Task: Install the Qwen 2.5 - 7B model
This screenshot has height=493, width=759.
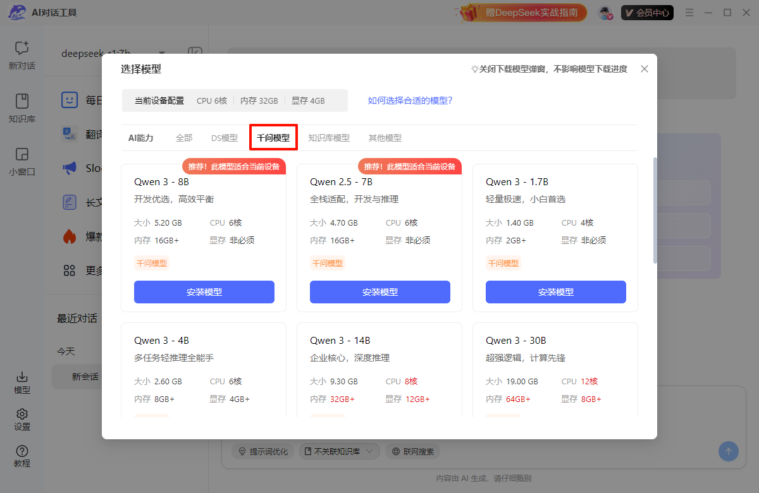Action: (x=380, y=292)
